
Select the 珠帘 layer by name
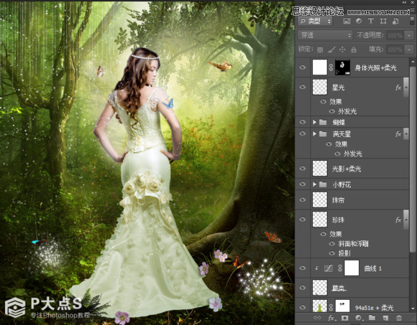click(339, 200)
